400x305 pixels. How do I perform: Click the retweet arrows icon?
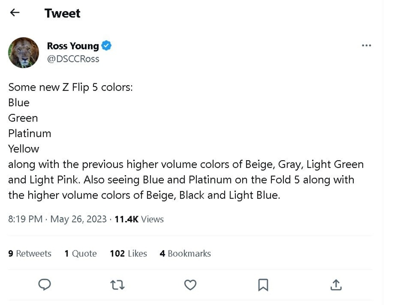pos(117,285)
